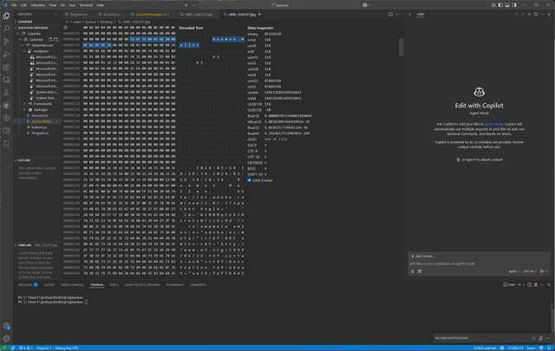Screen dimensions: 555x351
Task: Collapse the Dependencies tree node
Action: coord(22,45)
